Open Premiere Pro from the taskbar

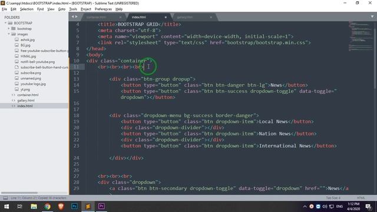click(x=101, y=207)
